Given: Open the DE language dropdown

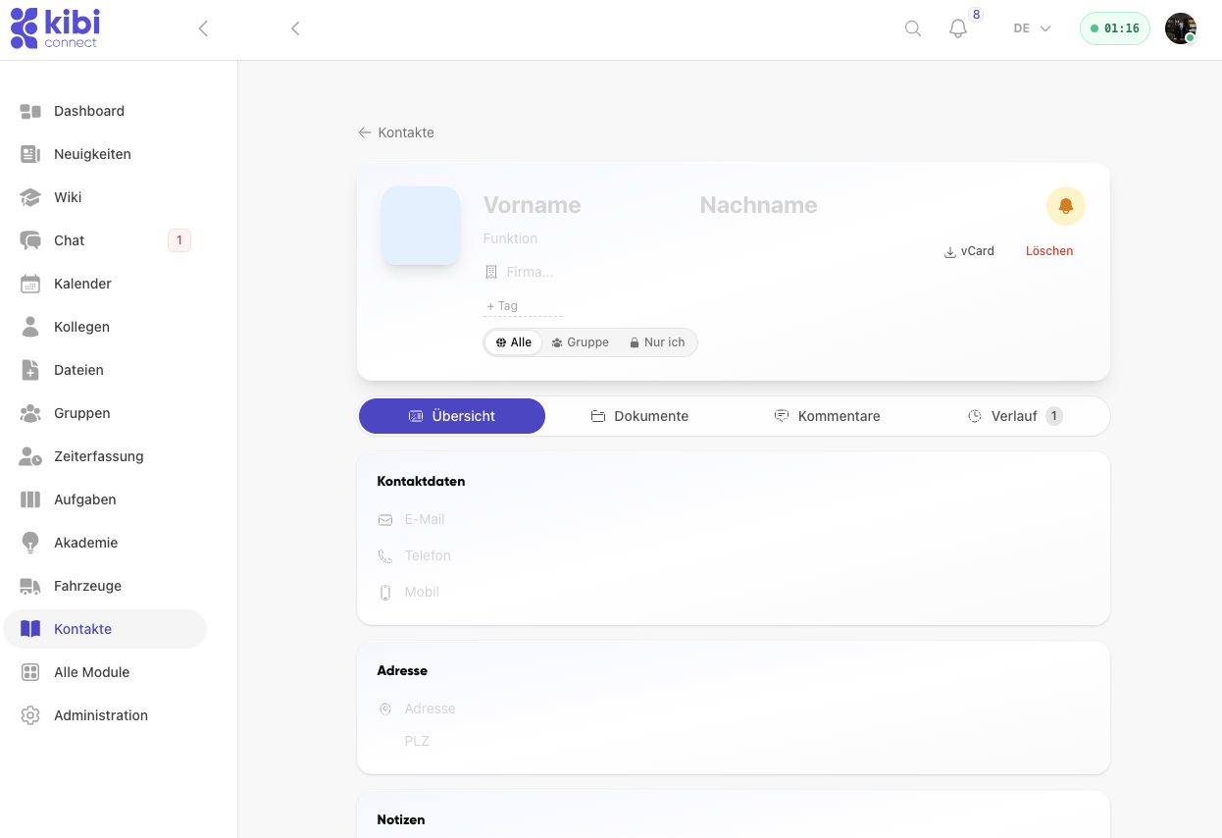Looking at the screenshot, I should pyautogui.click(x=1030, y=28).
